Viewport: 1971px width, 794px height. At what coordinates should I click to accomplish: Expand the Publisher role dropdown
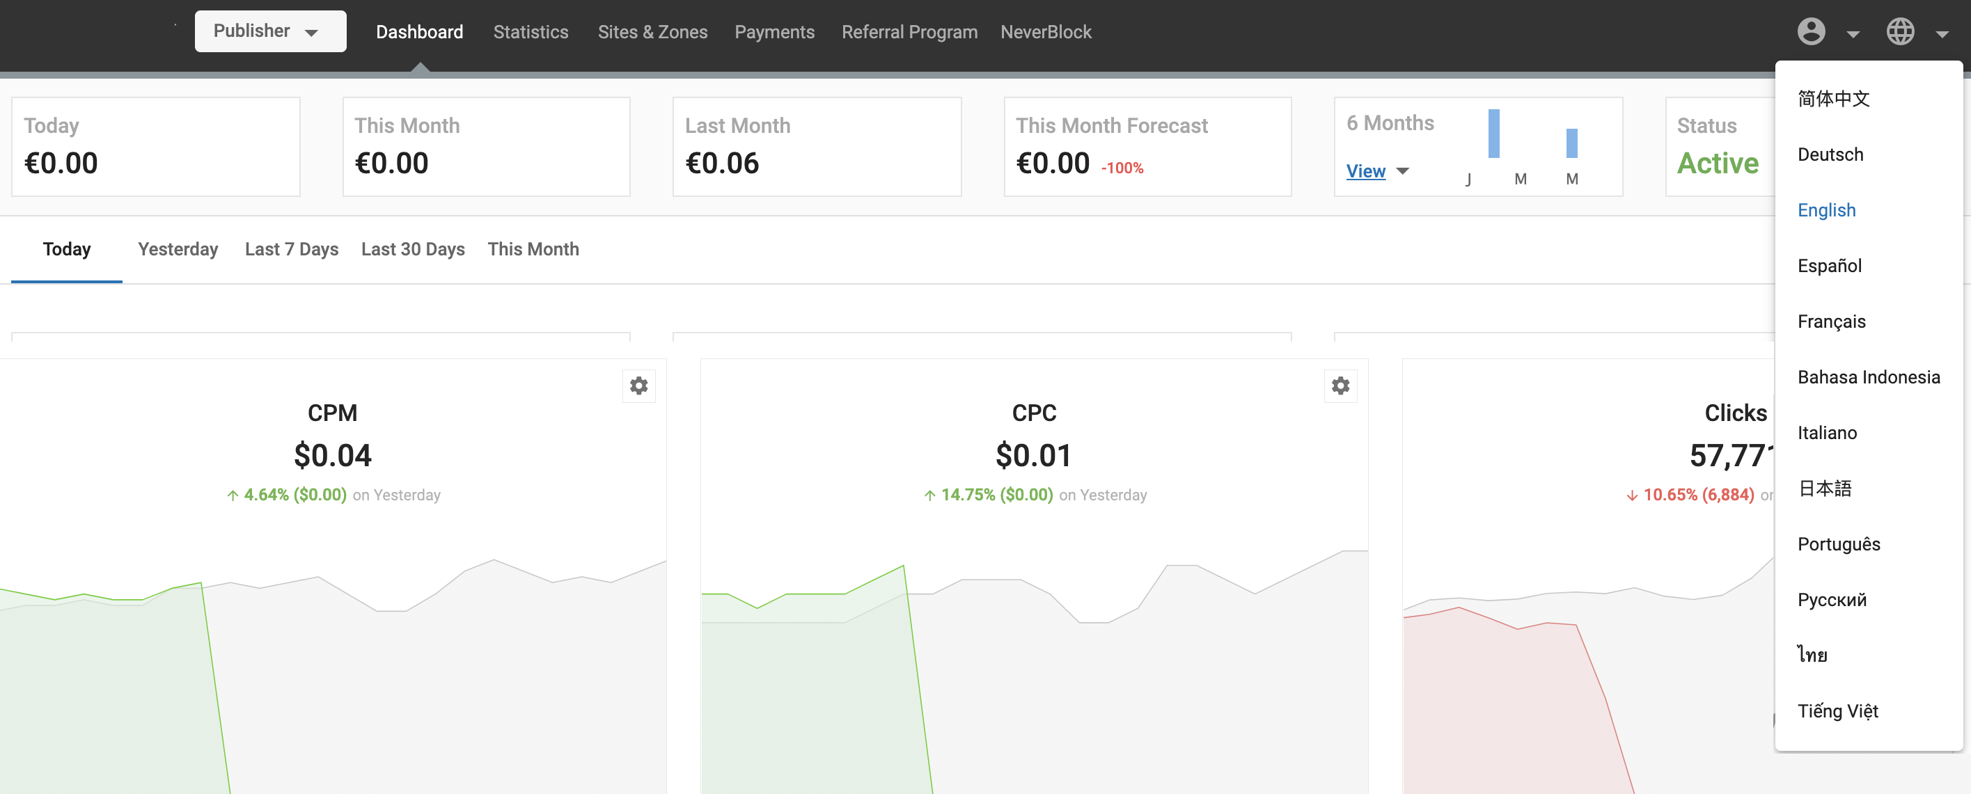click(x=269, y=31)
